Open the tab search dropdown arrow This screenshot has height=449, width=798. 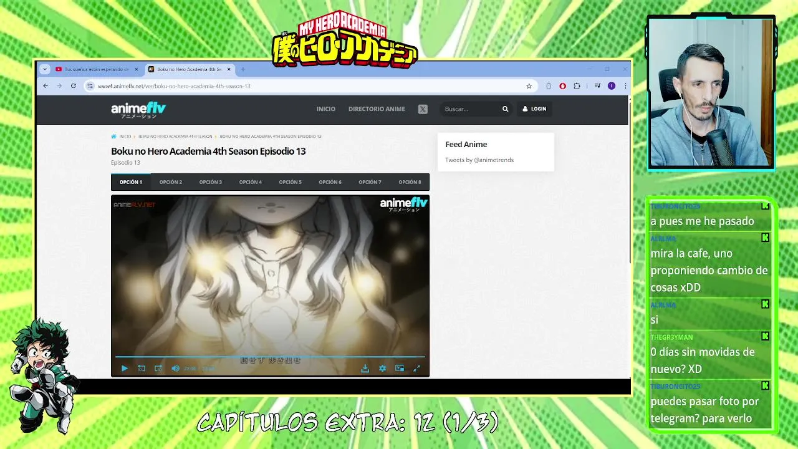pos(44,69)
